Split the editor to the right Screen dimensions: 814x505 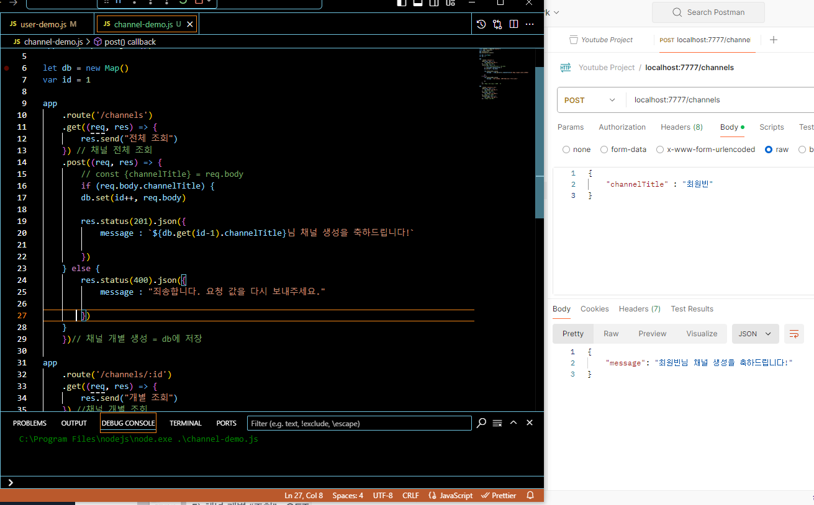pyautogui.click(x=514, y=24)
